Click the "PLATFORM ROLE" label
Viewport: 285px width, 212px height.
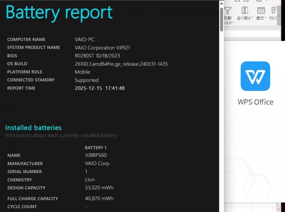point(25,72)
